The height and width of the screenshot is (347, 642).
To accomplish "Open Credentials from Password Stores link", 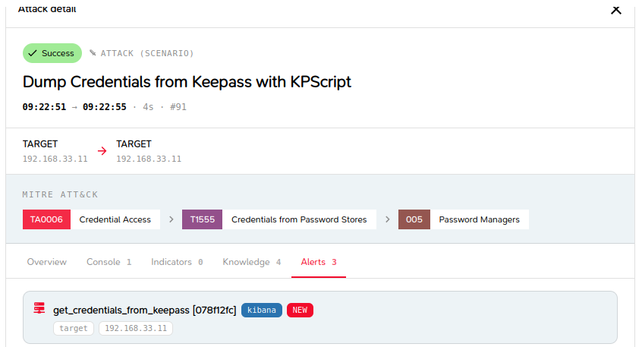I will tap(299, 219).
